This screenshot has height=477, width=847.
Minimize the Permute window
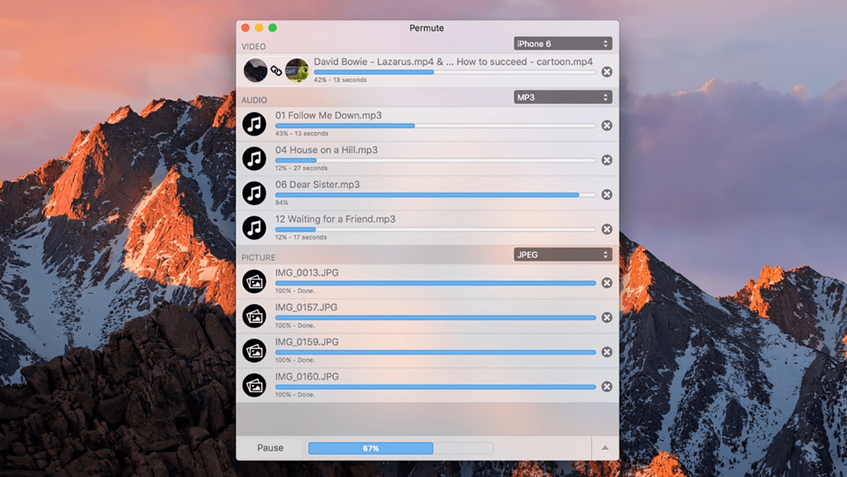click(x=259, y=28)
